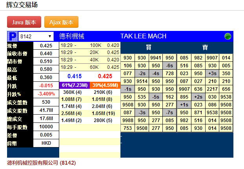The height and width of the screenshot is (169, 244).
Task: Click the bid queue entry 1.74M (4)
Action: coord(71,106)
